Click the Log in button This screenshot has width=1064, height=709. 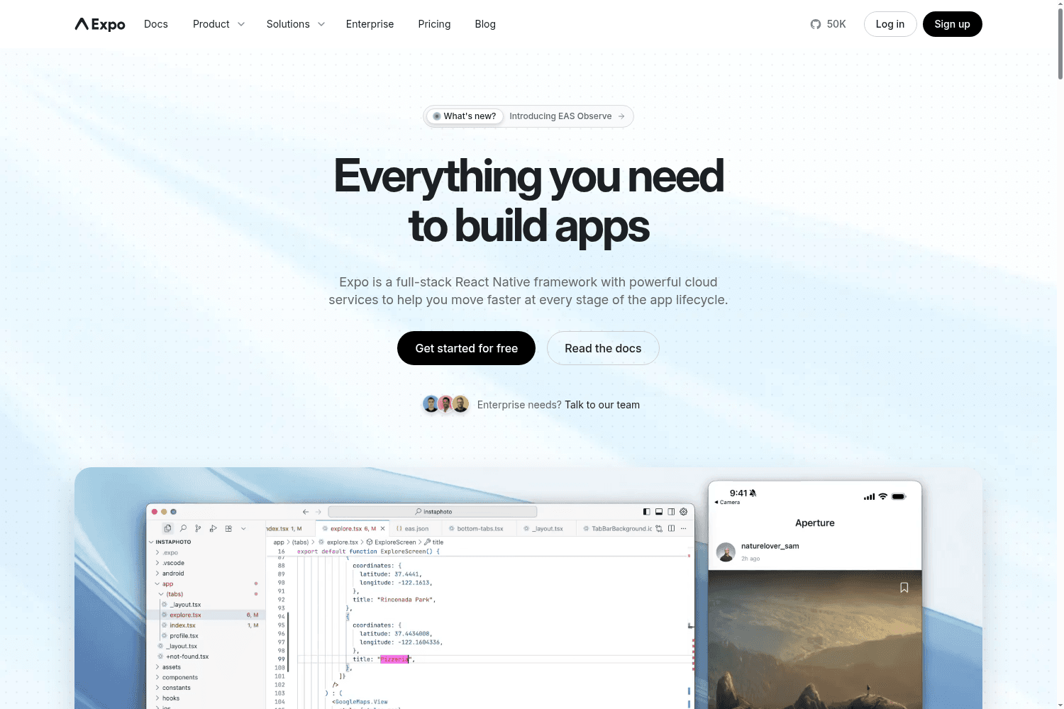point(890,24)
